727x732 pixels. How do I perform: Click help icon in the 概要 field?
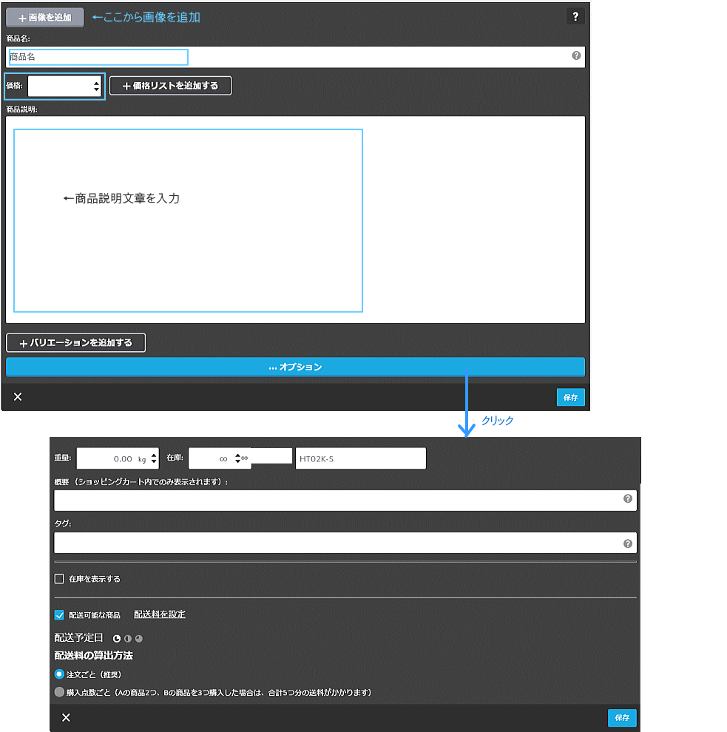[628, 499]
